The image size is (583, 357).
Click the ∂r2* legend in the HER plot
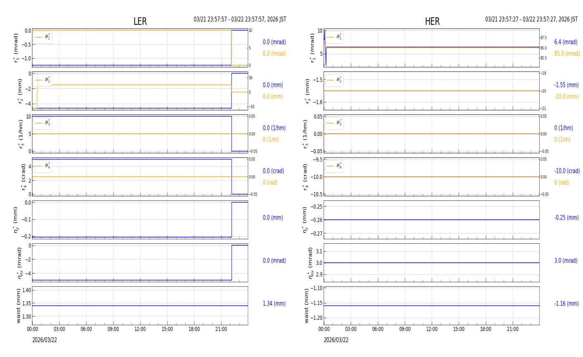(334, 80)
